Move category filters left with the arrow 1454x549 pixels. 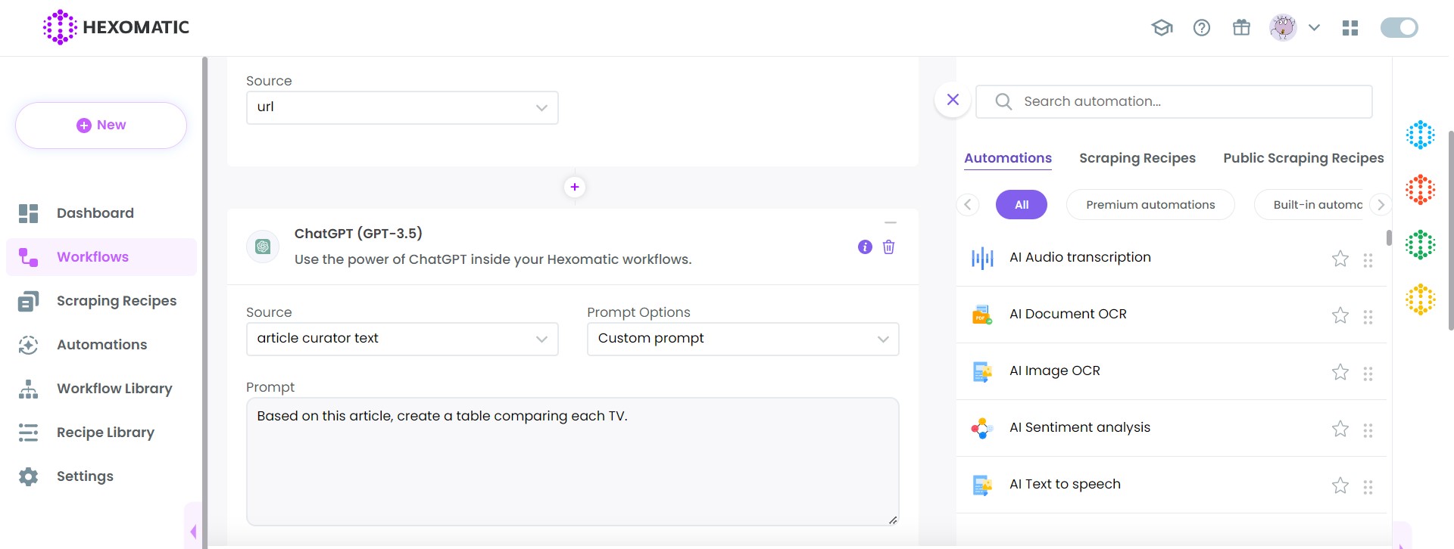pyautogui.click(x=968, y=205)
